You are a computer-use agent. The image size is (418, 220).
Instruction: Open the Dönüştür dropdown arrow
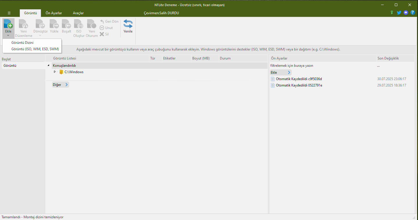point(40,35)
